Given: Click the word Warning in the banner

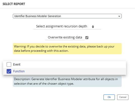Looking at the screenshot, I should (x=20, y=46).
